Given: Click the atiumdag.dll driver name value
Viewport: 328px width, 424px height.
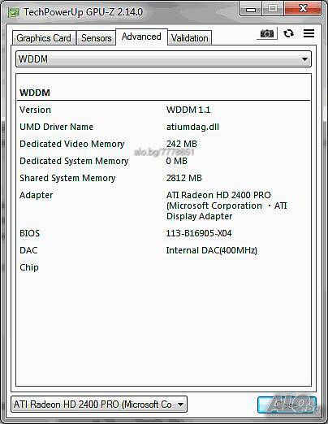Looking at the screenshot, I should pyautogui.click(x=192, y=127).
